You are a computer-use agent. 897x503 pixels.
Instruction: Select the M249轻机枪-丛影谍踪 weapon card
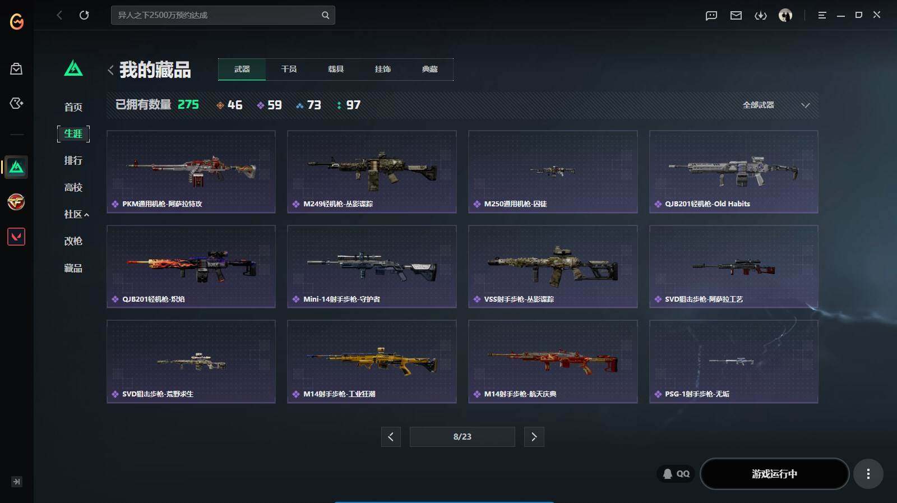(372, 172)
